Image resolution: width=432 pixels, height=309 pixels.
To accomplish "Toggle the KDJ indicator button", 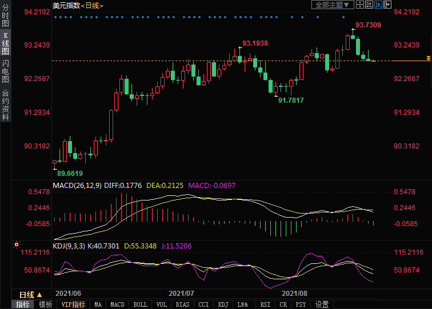I will pyautogui.click(x=223, y=304).
